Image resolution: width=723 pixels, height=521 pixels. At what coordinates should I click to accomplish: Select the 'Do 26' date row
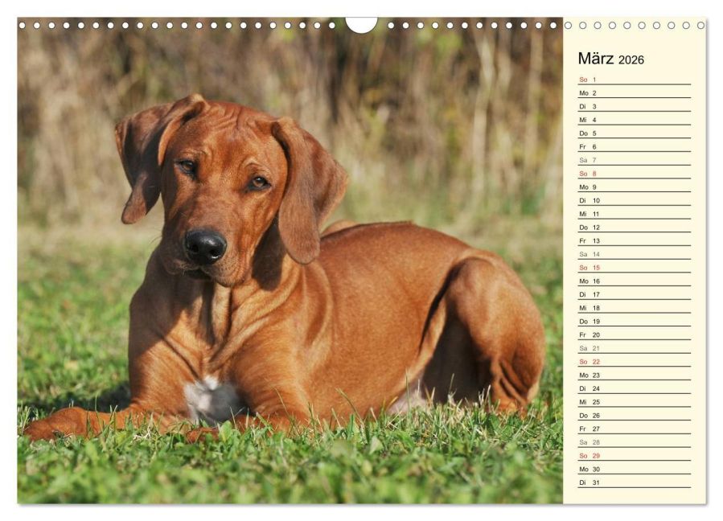(x=634, y=415)
